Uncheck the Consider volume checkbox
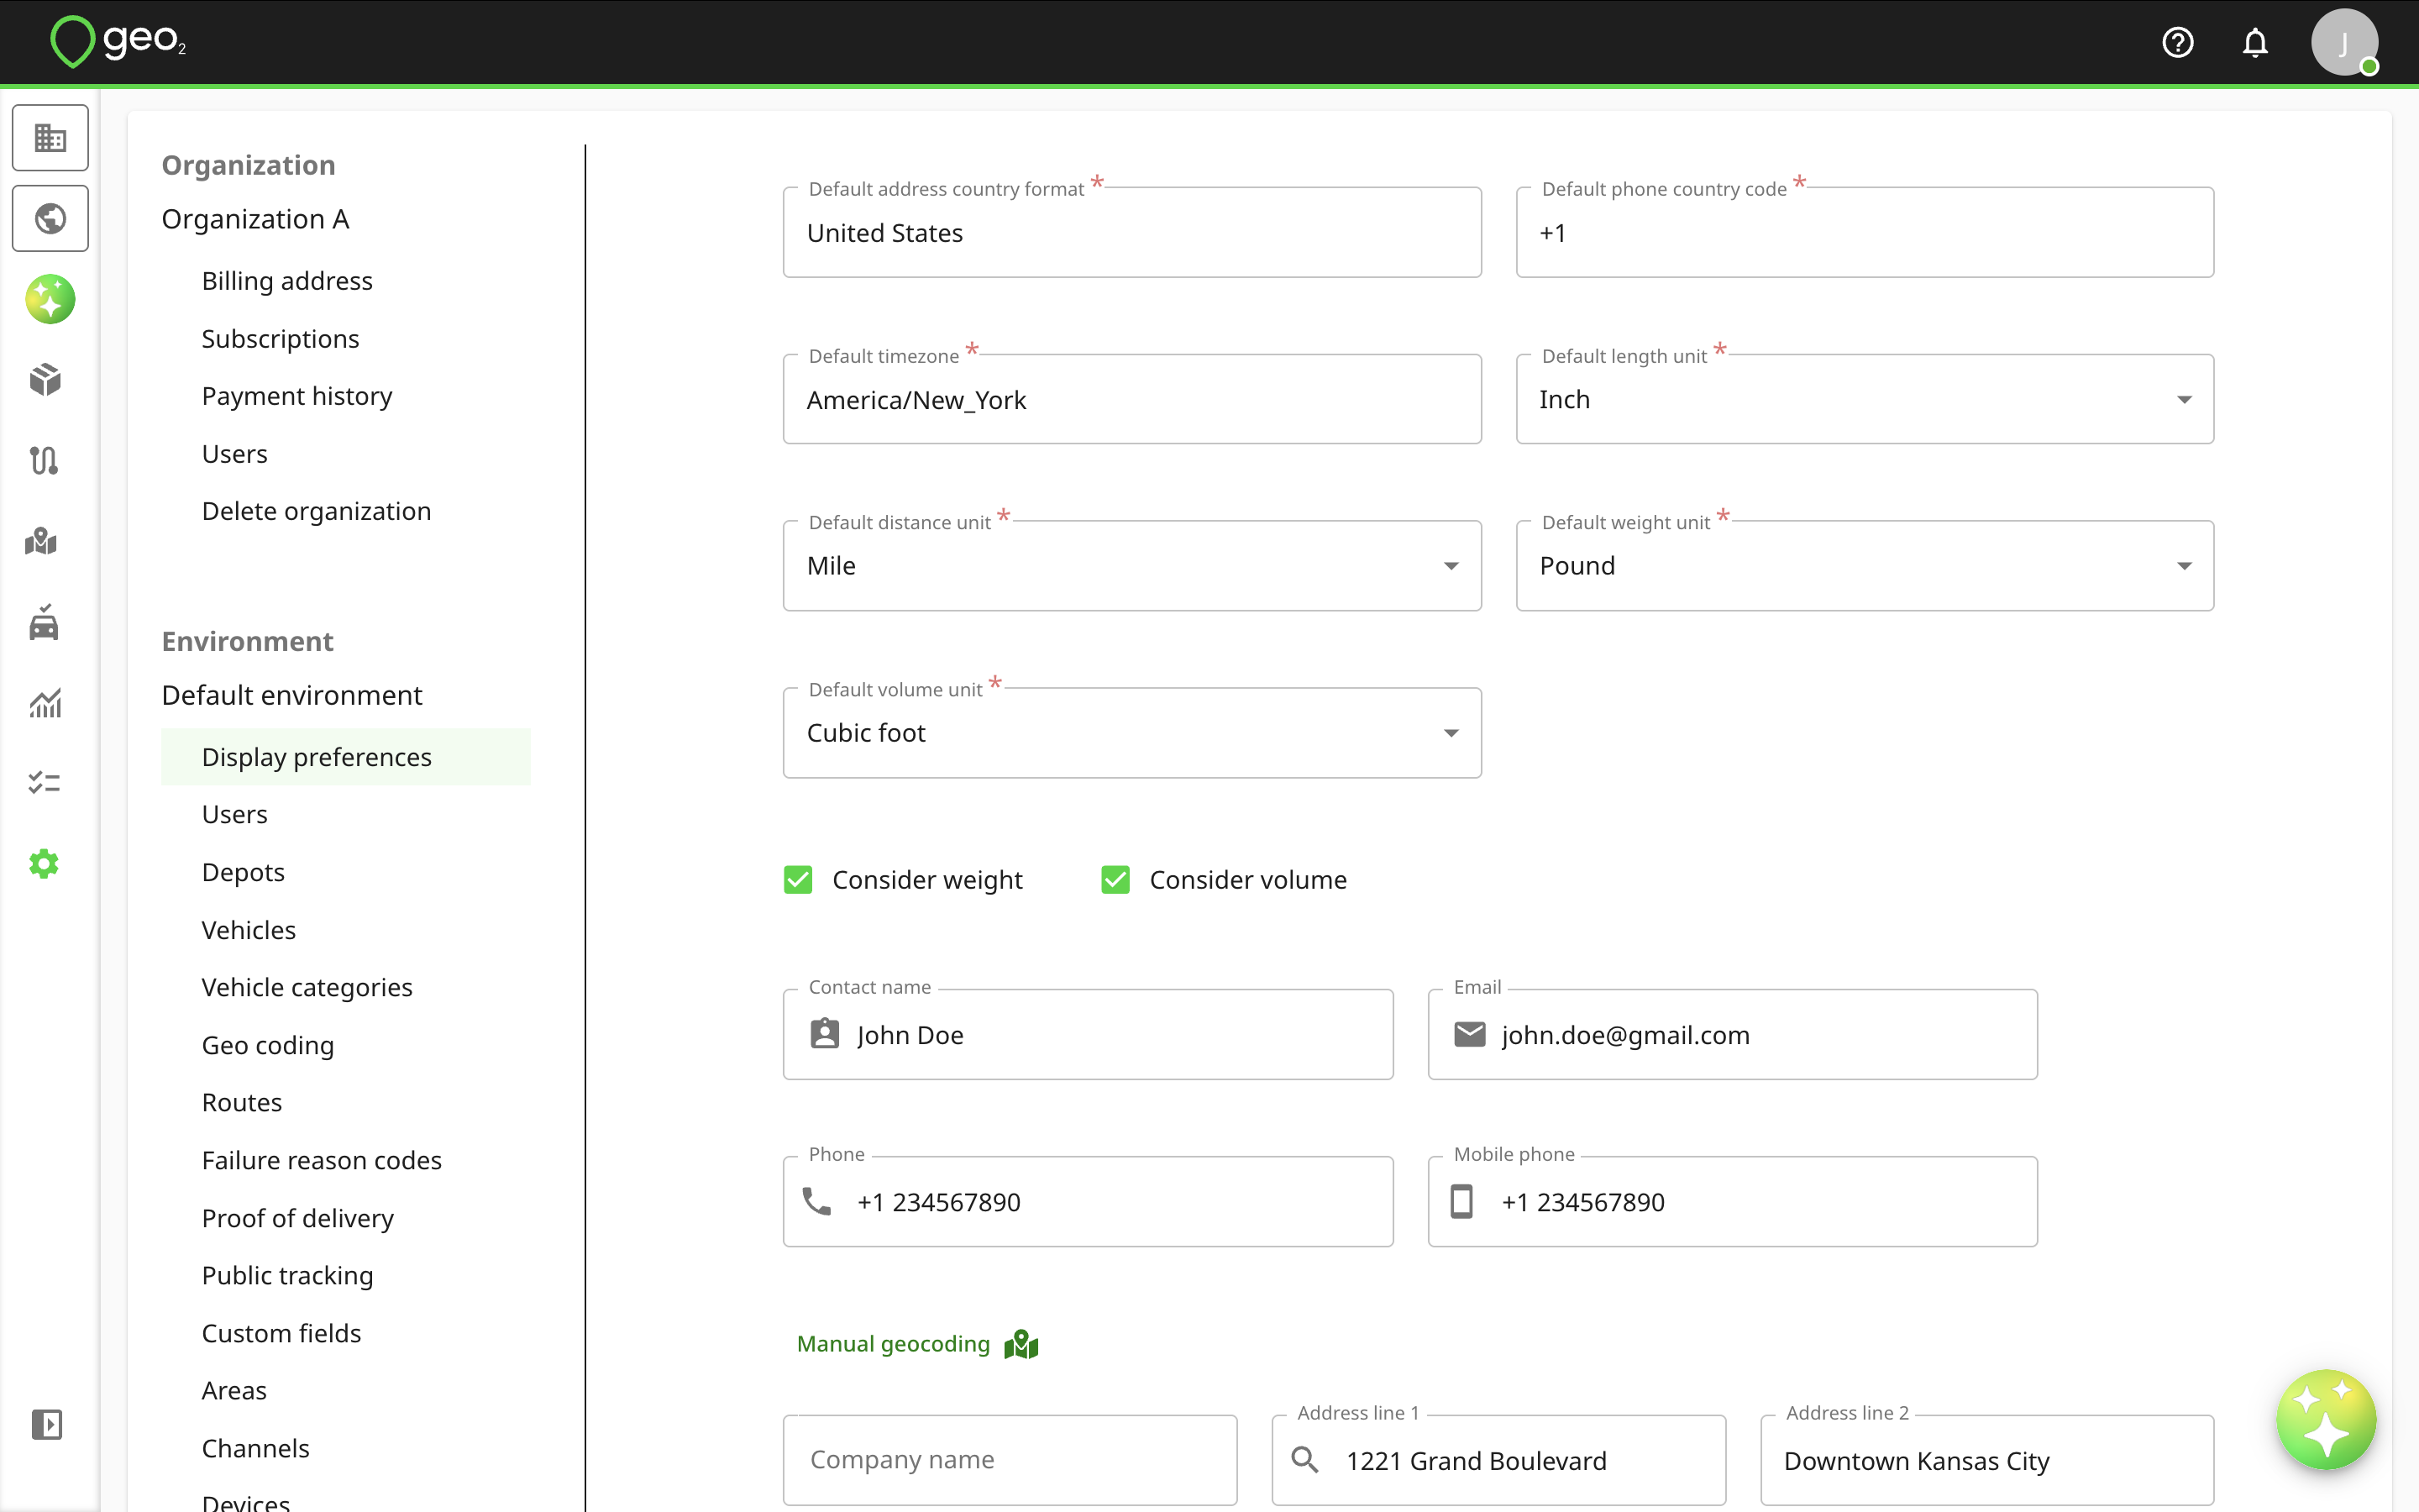2419x1512 pixels. click(1115, 880)
